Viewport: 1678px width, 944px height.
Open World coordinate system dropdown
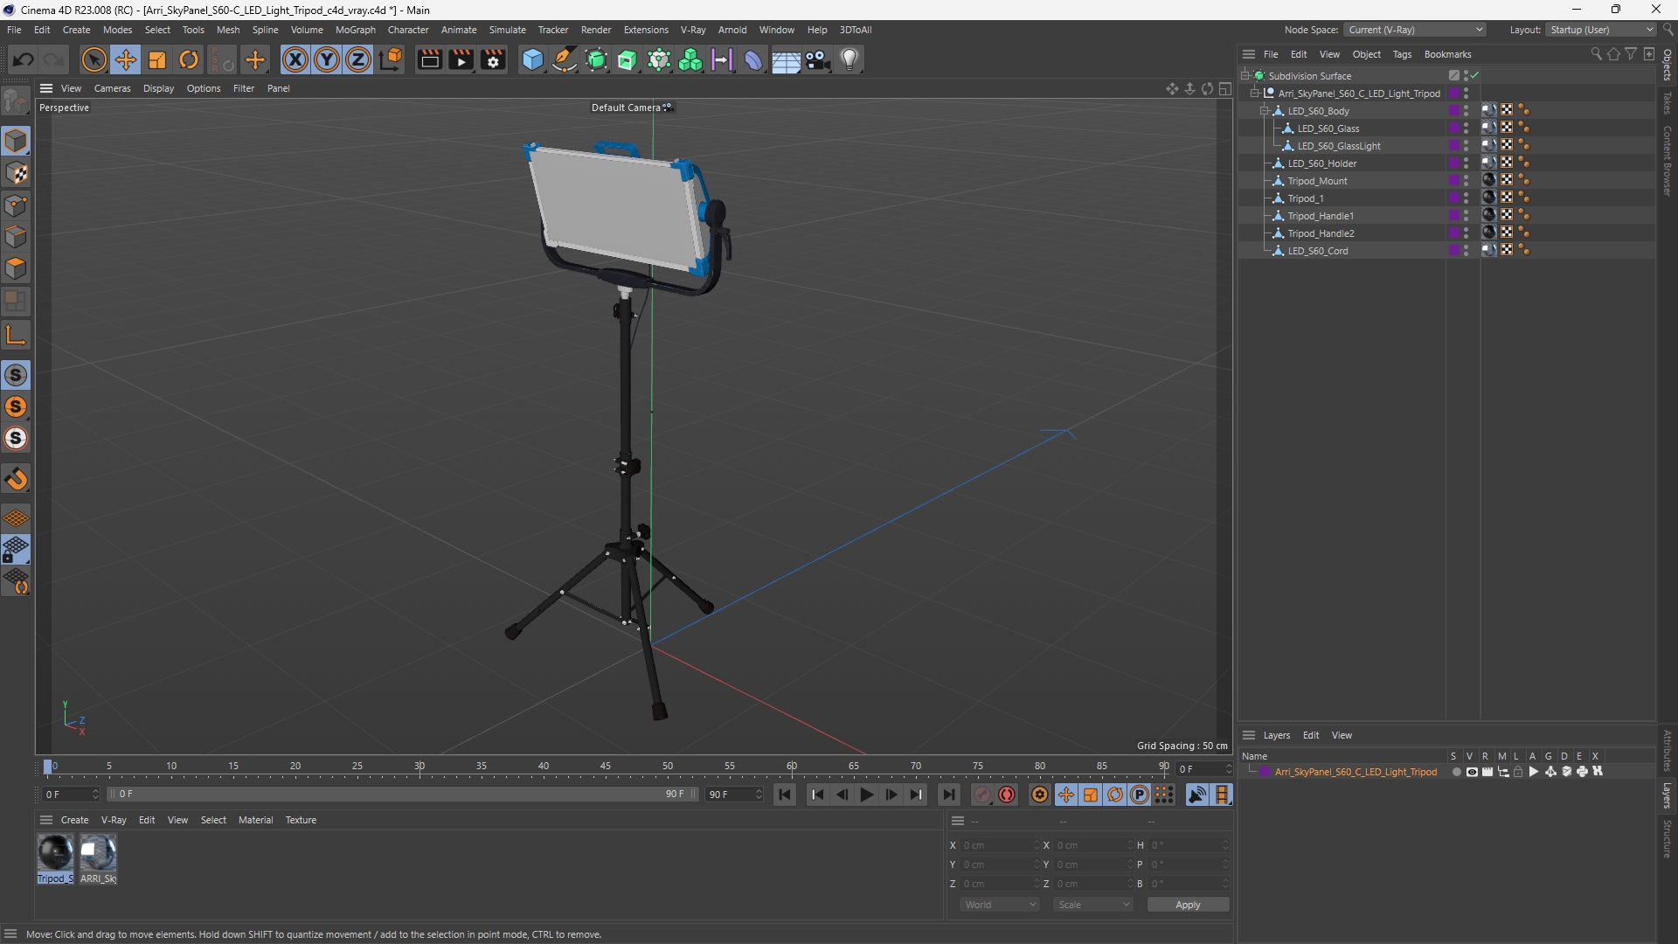click(x=1000, y=905)
